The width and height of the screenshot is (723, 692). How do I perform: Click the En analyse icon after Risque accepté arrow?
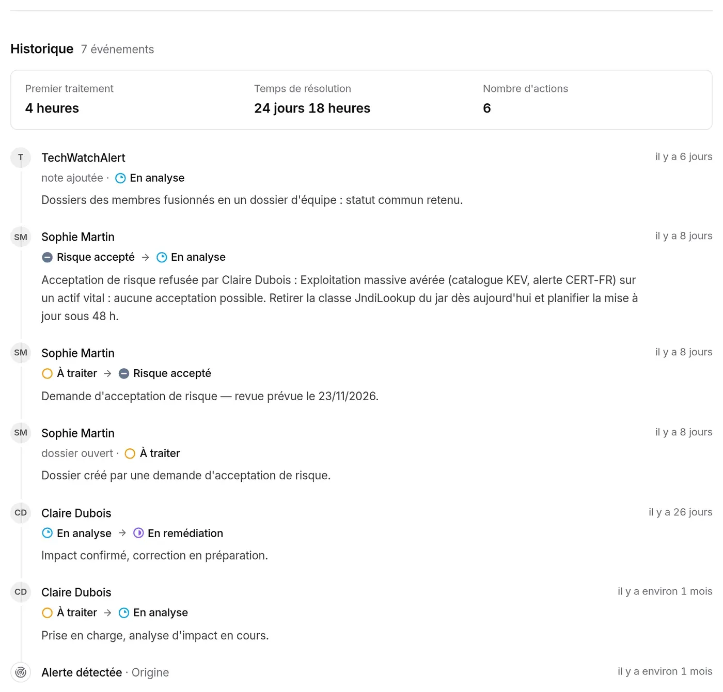coord(162,257)
